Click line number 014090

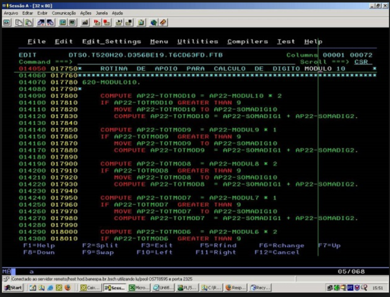[x=32, y=96]
